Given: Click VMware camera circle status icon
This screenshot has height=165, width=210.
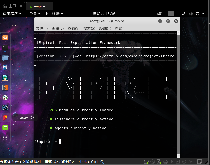Looking at the screenshot, I should [x=184, y=162].
